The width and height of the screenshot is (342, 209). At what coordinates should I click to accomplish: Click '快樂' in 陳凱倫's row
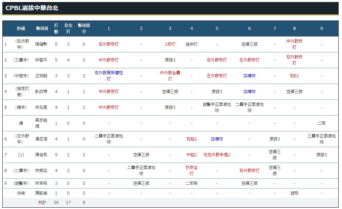(21, 193)
